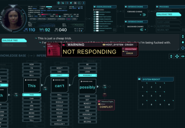Check the box next to Generalized Functions
Viewport: 185px width, 128px height.
[97, 24]
